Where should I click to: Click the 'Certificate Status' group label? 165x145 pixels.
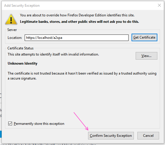21,48
